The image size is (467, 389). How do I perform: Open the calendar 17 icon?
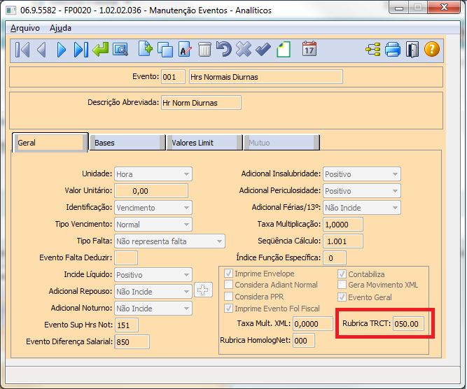(309, 48)
